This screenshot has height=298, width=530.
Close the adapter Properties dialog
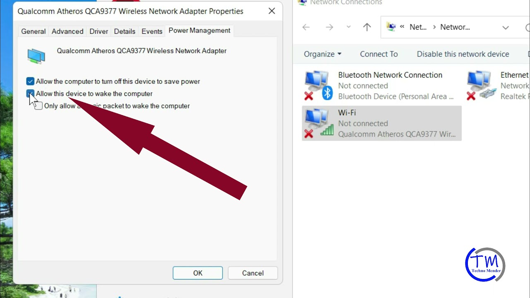pos(272,11)
